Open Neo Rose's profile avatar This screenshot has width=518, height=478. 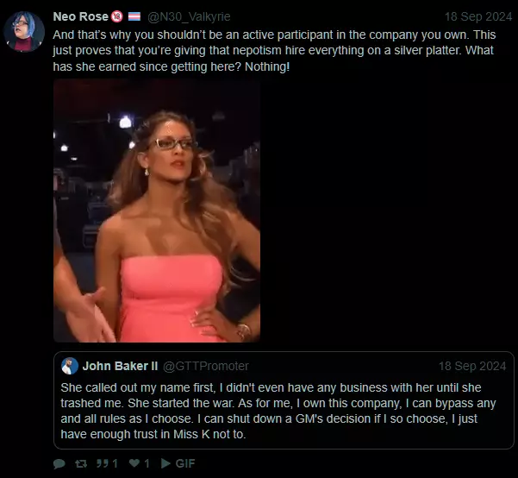[25, 32]
